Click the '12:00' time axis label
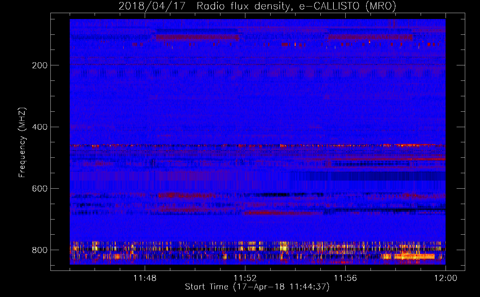Image resolution: width=480 pixels, height=297 pixels. (x=446, y=278)
